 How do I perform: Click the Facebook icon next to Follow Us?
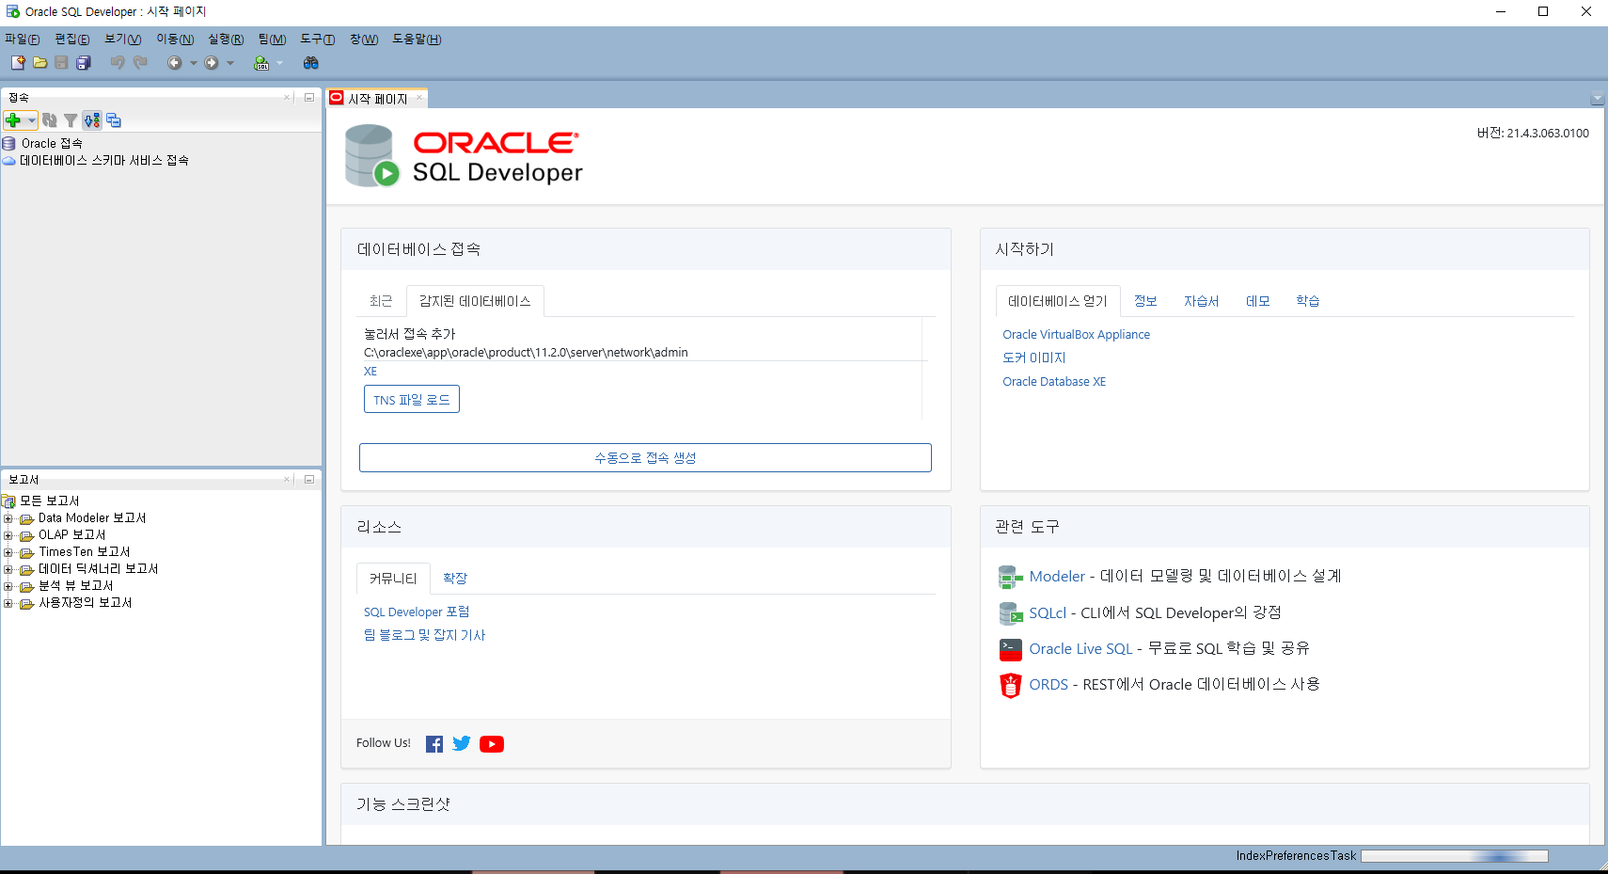click(x=434, y=744)
